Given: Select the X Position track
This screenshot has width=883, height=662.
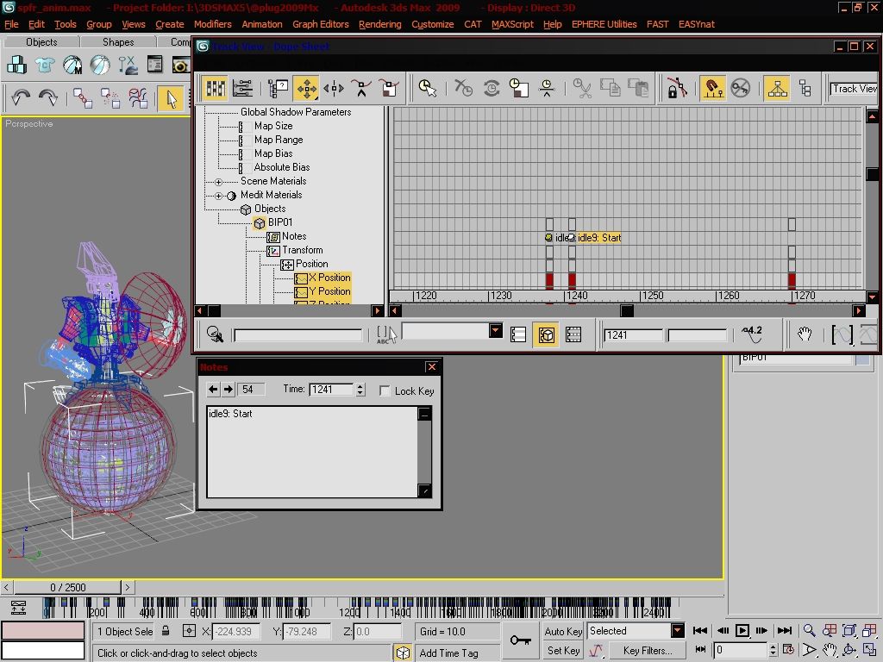Looking at the screenshot, I should point(329,278).
